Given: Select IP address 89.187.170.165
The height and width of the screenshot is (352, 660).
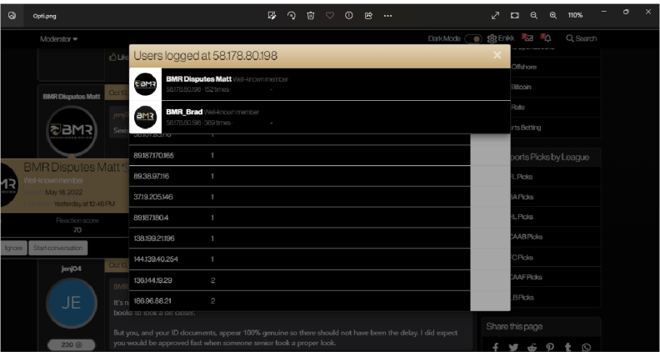Looking at the screenshot, I should click(x=153, y=155).
